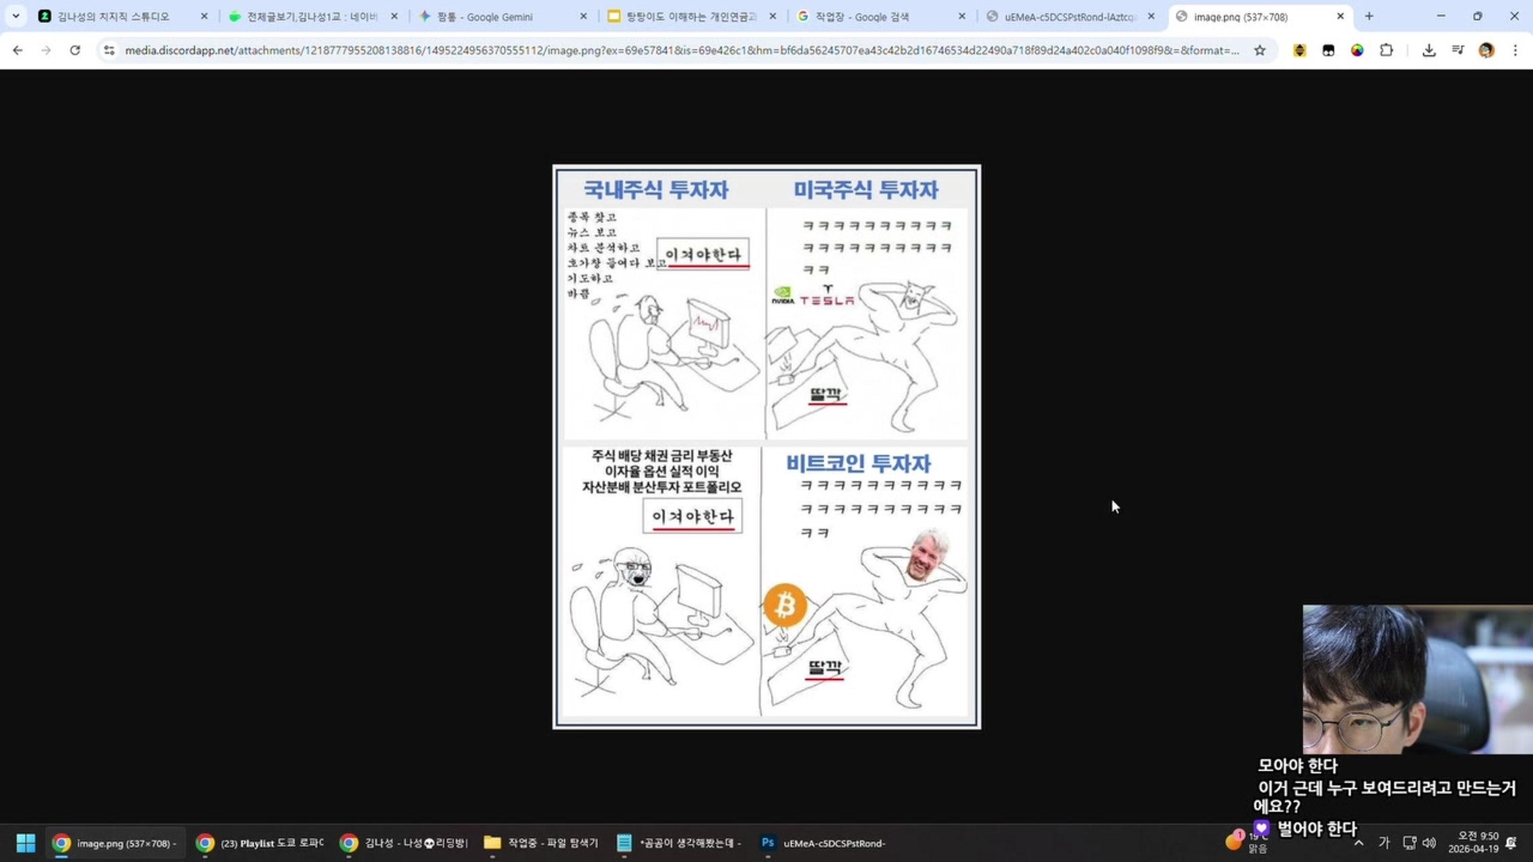Open the media controls icon in toolbar
Screen dimensions: 1533x862
(1458, 51)
